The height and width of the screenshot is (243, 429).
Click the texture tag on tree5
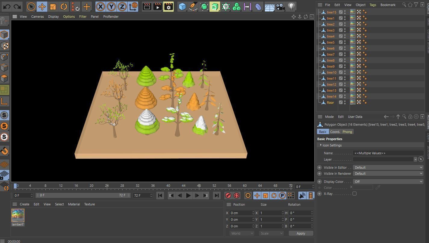(353, 42)
